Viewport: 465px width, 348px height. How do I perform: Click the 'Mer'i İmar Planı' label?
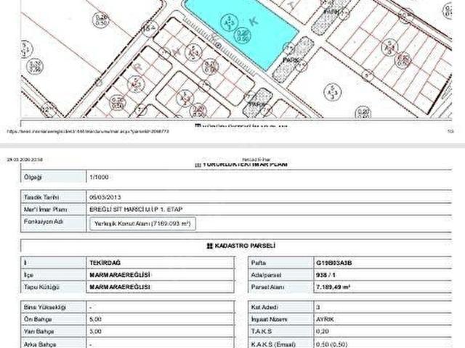[x=45, y=210]
